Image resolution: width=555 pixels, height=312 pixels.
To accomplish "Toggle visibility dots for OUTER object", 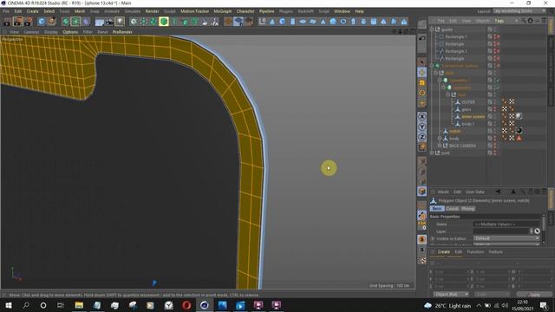I will click(x=495, y=101).
